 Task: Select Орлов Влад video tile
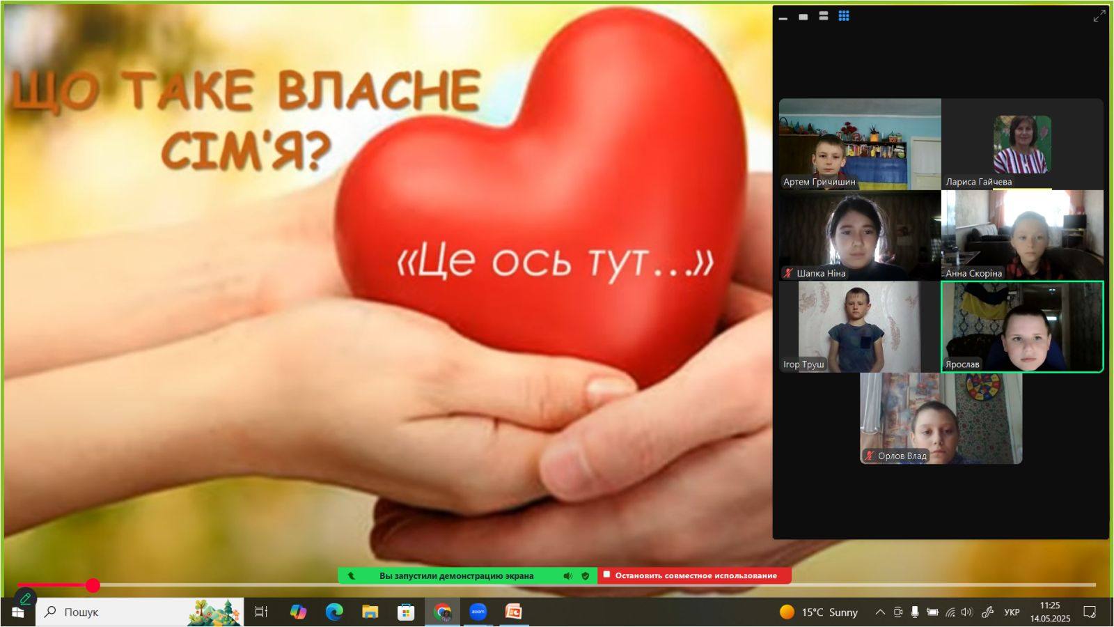tap(941, 418)
